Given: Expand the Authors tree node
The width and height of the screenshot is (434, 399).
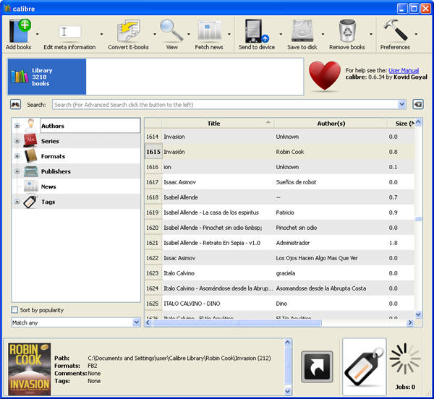Looking at the screenshot, I should [x=17, y=126].
